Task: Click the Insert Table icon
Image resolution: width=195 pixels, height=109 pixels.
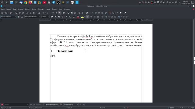Action: point(64,13)
